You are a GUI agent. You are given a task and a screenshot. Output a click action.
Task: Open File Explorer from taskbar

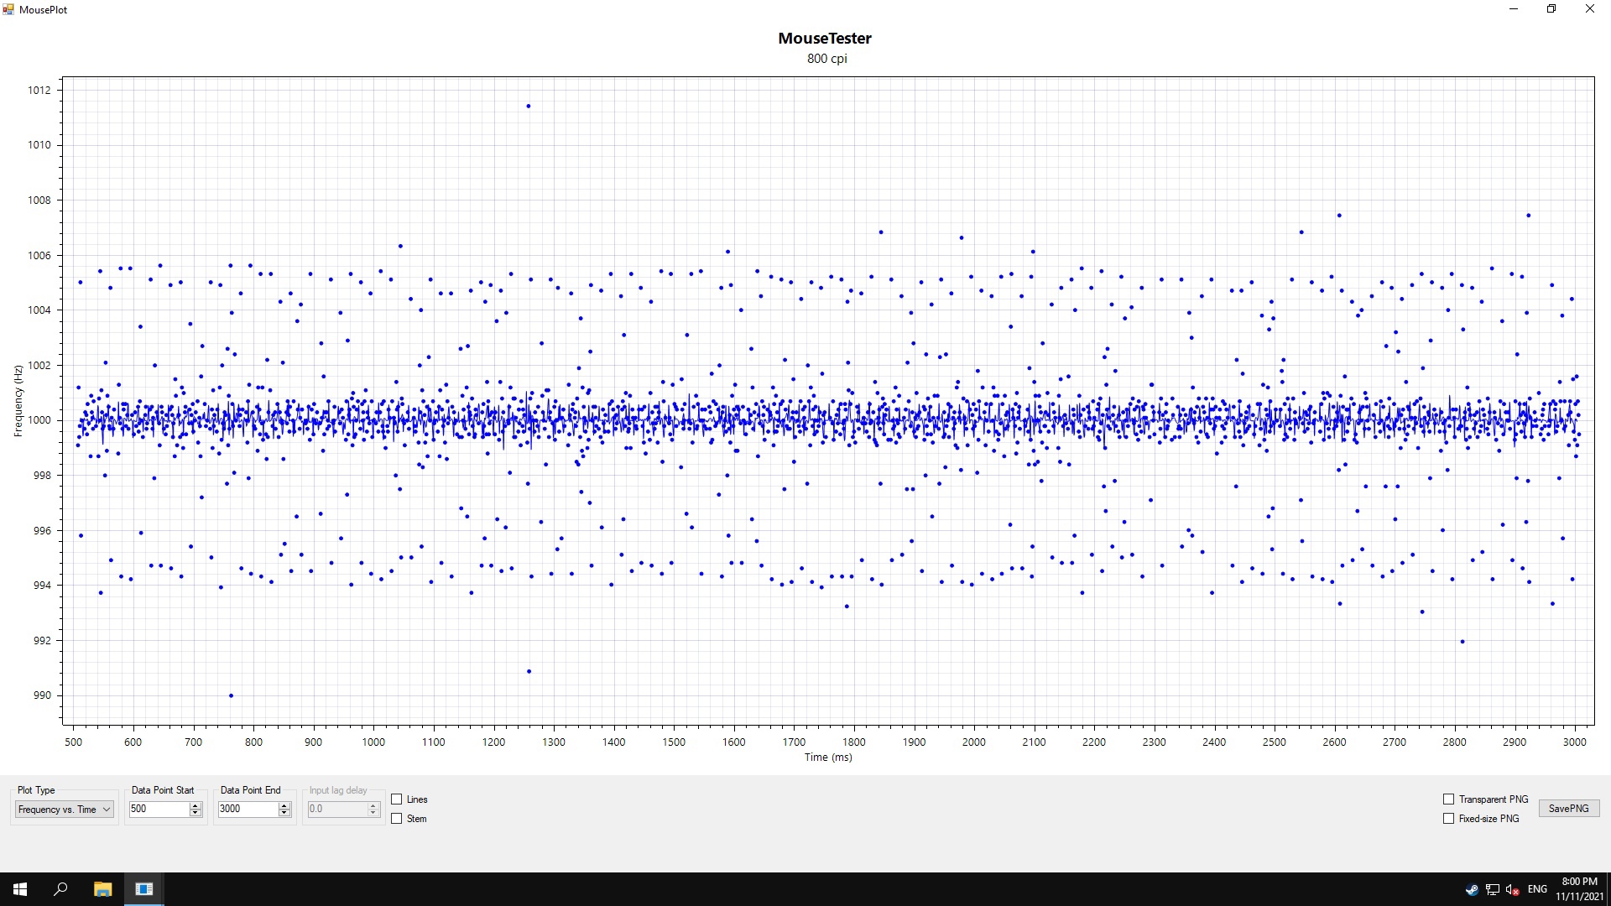tap(102, 889)
